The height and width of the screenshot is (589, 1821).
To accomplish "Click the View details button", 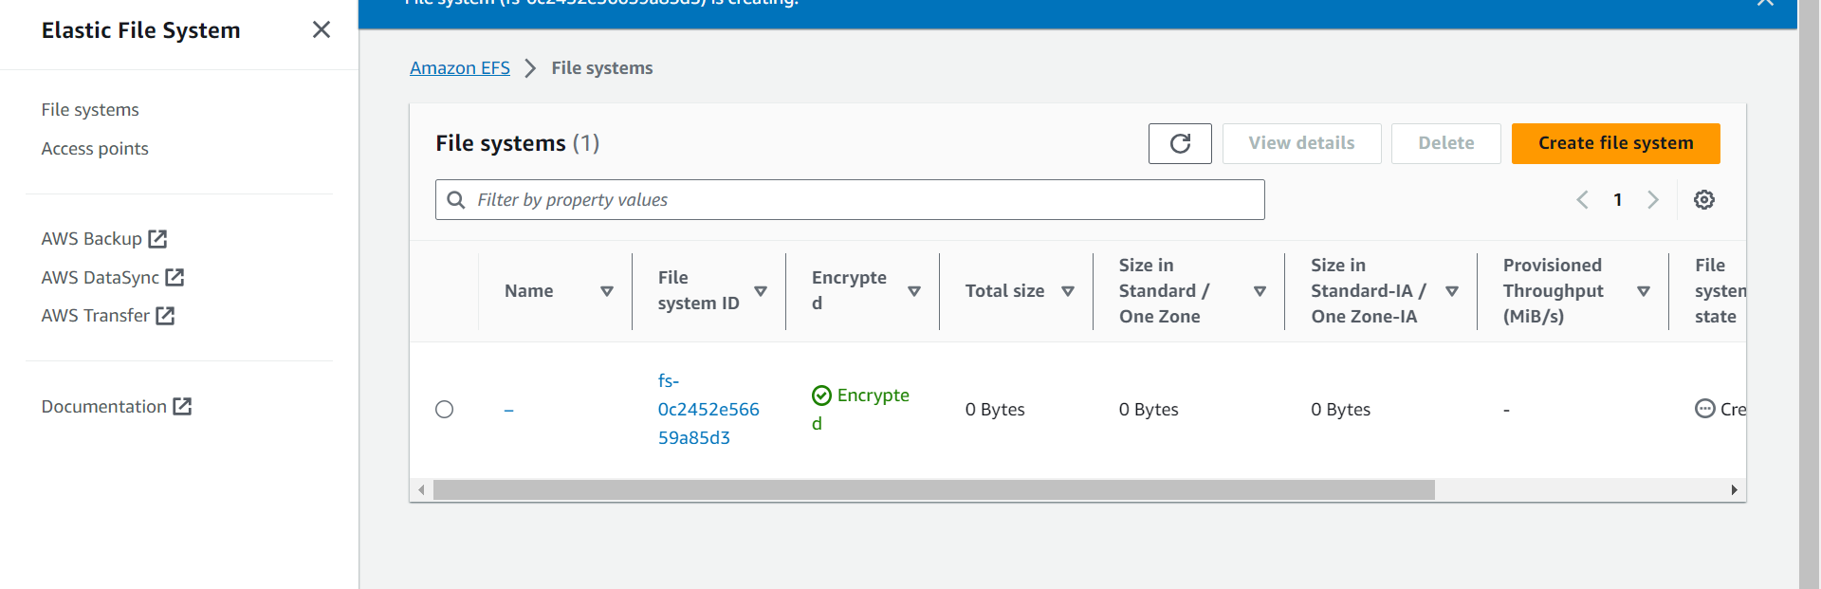I will coord(1301,143).
